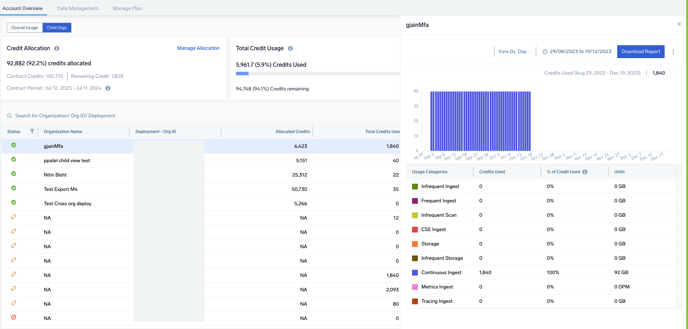Click the Total Credit Usage info icon
This screenshot has height=329, width=688.
coord(290,48)
